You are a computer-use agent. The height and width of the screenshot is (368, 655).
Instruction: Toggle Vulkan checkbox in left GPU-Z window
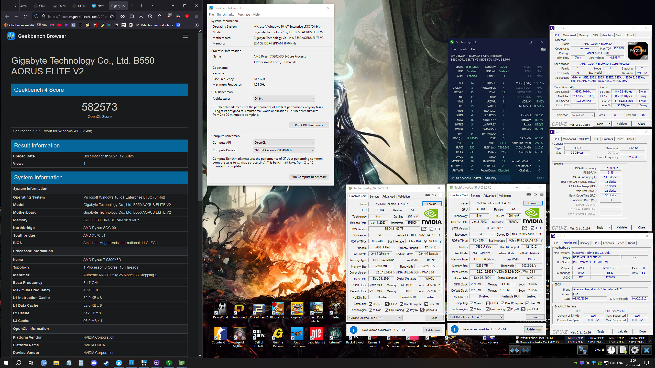(370, 310)
